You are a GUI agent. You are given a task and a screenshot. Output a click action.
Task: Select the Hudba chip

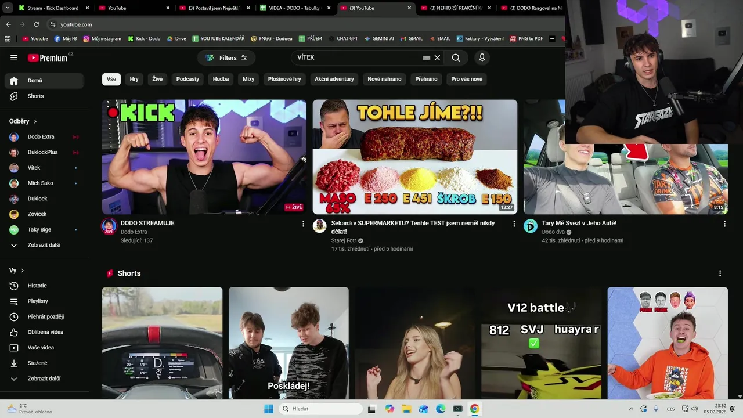pos(221,79)
